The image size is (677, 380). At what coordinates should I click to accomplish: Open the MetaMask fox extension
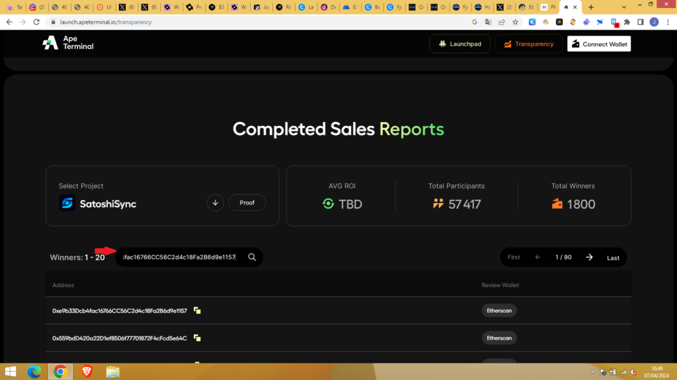[545, 22]
